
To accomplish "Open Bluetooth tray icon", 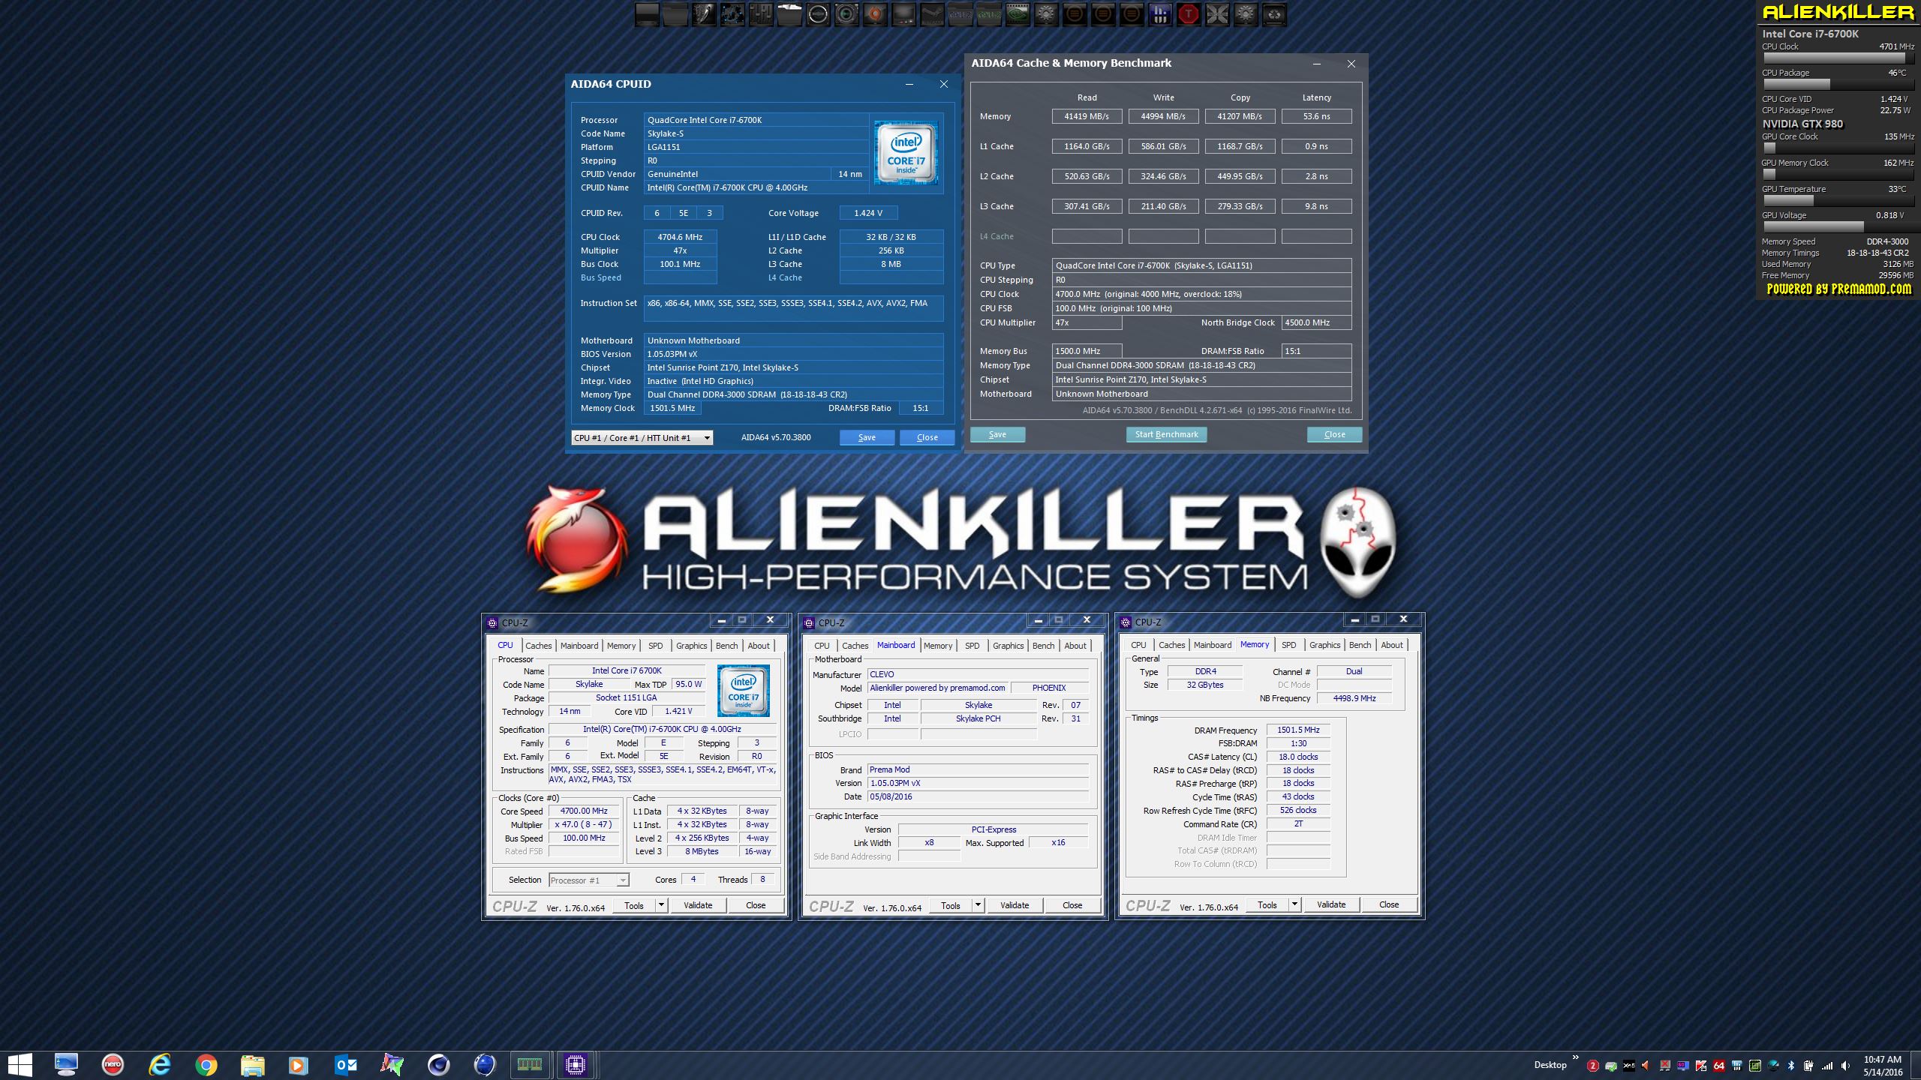I will coord(1790,1066).
